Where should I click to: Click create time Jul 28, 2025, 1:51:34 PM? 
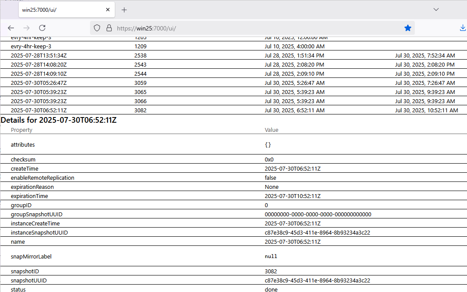click(294, 55)
